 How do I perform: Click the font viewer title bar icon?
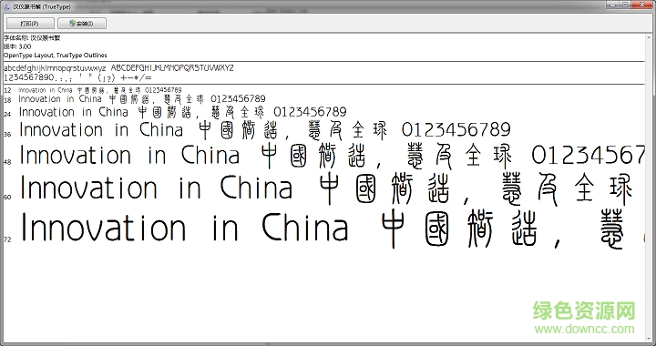coord(7,6)
